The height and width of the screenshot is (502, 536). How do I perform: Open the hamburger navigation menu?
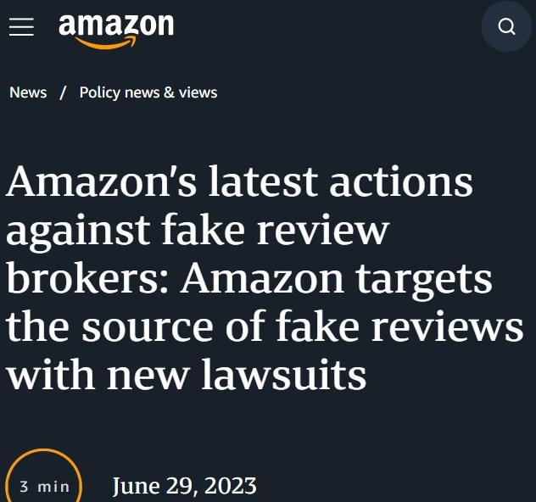click(x=21, y=27)
